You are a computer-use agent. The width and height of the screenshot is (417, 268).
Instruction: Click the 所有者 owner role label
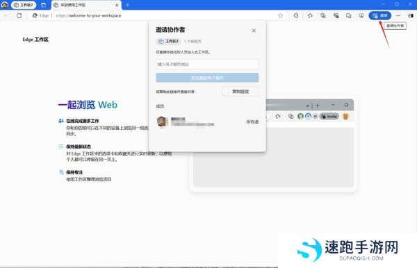pyautogui.click(x=252, y=122)
